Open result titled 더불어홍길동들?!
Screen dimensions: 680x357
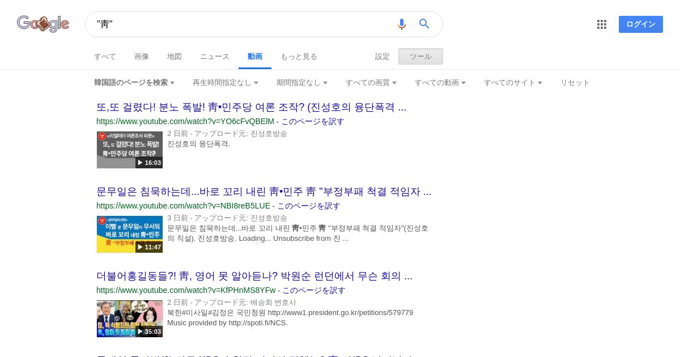coord(254,276)
